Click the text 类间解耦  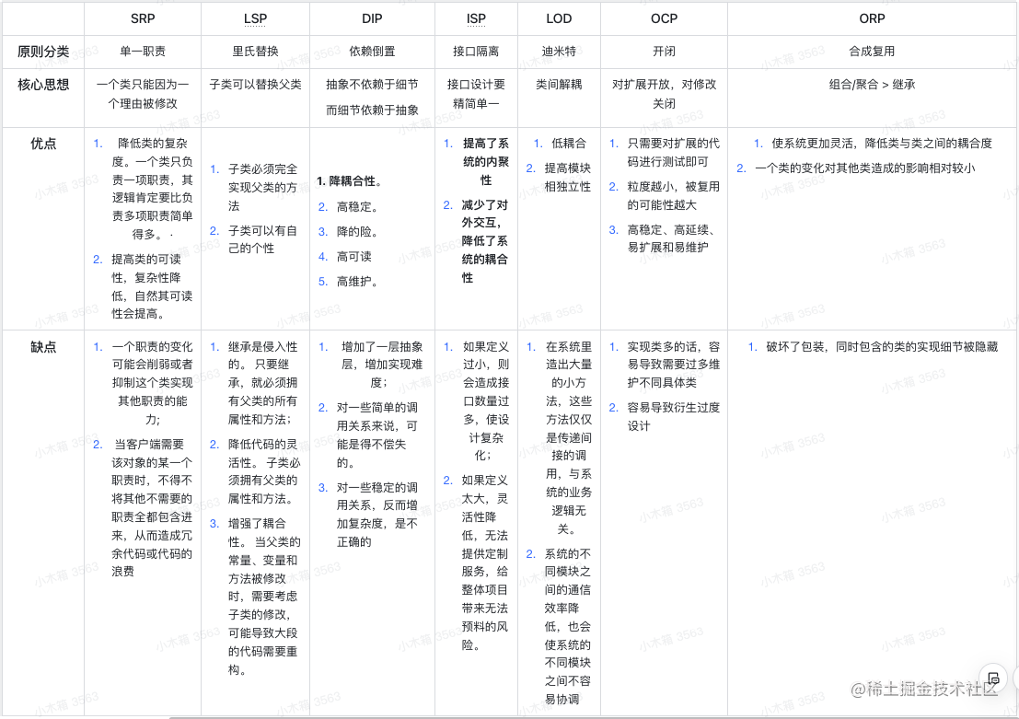point(559,85)
